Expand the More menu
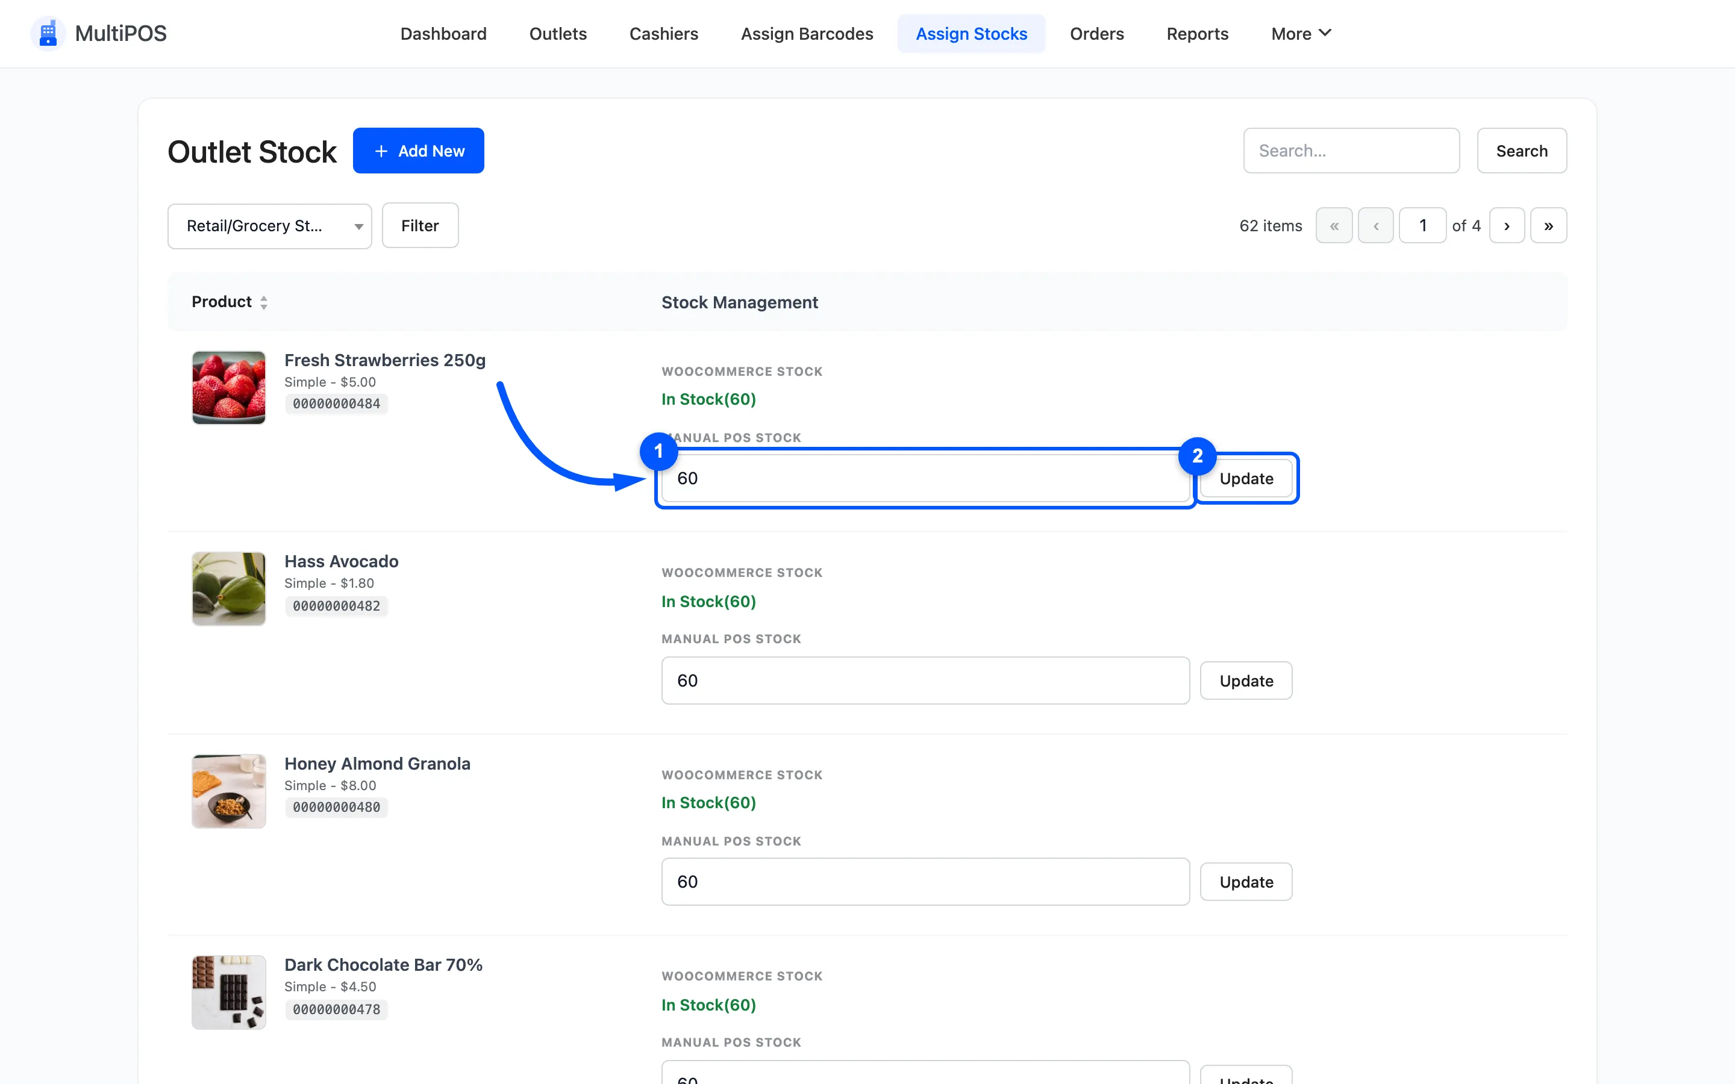Image resolution: width=1735 pixels, height=1084 pixels. pos(1301,34)
